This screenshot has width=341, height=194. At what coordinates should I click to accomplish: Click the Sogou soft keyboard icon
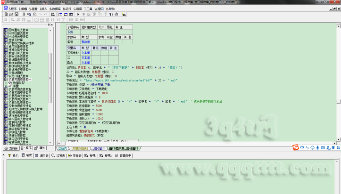[323, 147]
